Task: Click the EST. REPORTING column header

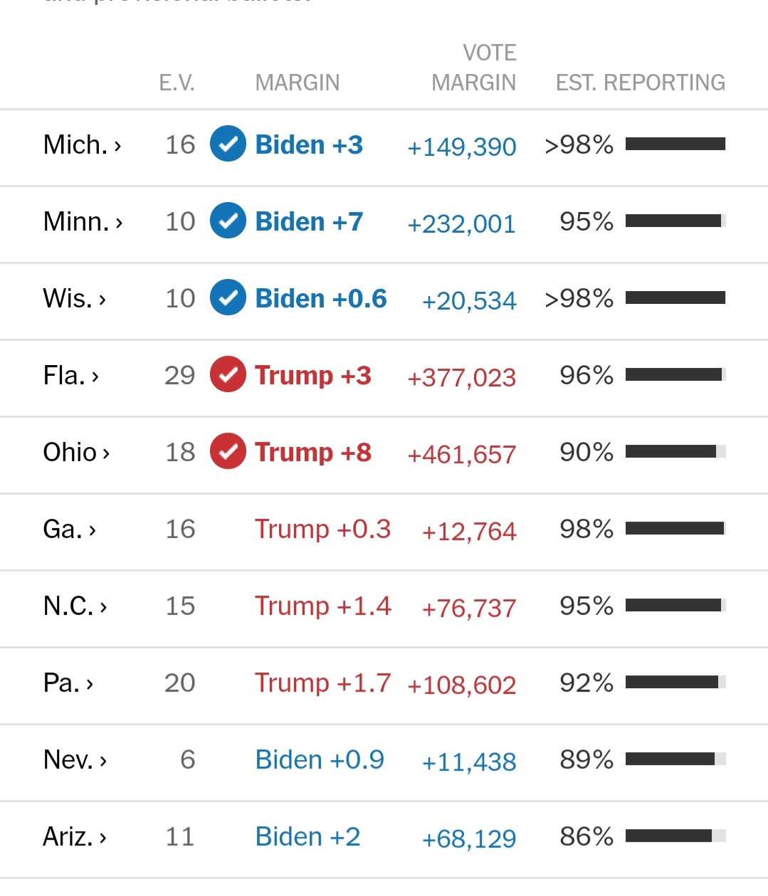Action: tap(640, 83)
